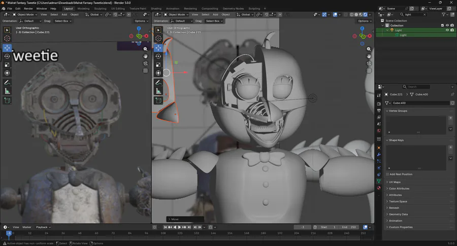Switch right viewport to rendered shading
Image resolution: width=457 pixels, height=246 pixels.
pyautogui.click(x=365, y=14)
